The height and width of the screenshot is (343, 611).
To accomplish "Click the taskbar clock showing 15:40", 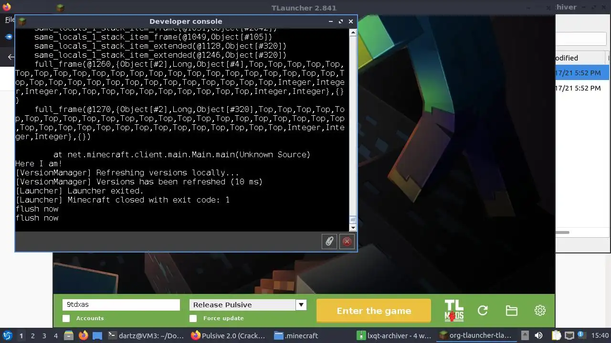I will pyautogui.click(x=600, y=335).
